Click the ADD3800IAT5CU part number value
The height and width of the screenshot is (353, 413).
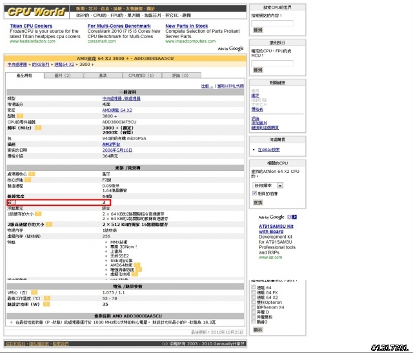coord(119,122)
